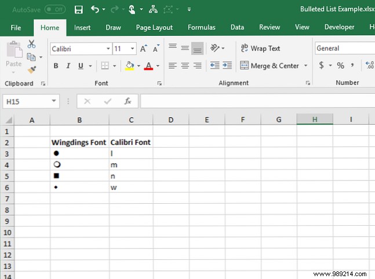
Task: Click the Copy icon
Action: 31,57
